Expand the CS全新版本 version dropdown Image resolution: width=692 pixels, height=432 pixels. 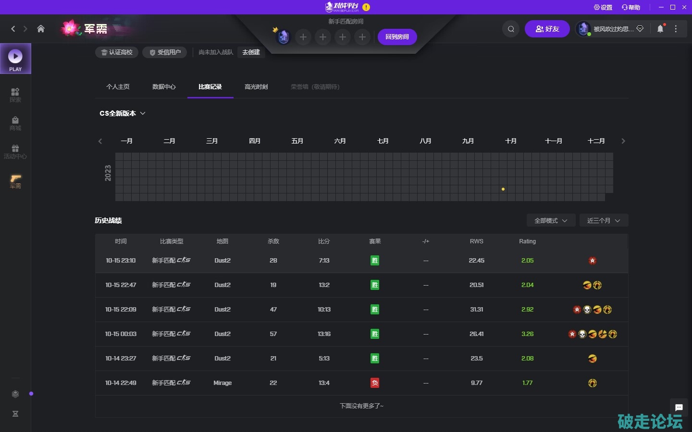[123, 113]
